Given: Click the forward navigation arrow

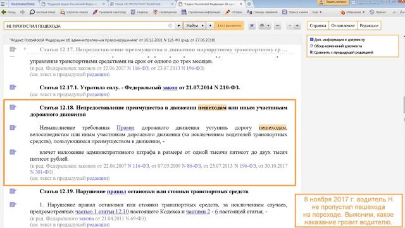Looking at the screenshot, I should [23, 12].
